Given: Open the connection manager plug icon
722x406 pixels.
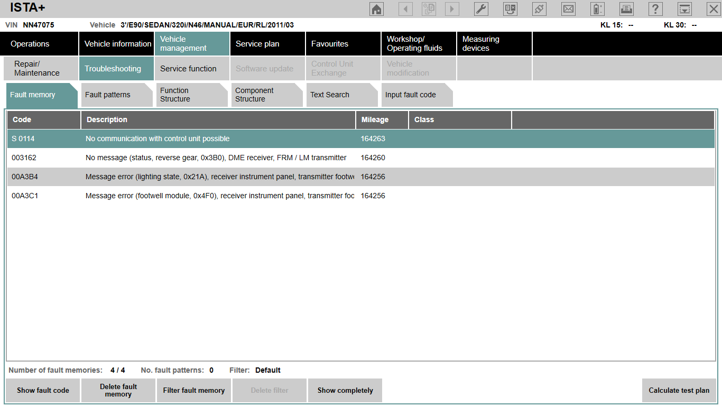Looking at the screenshot, I should pyautogui.click(x=539, y=9).
